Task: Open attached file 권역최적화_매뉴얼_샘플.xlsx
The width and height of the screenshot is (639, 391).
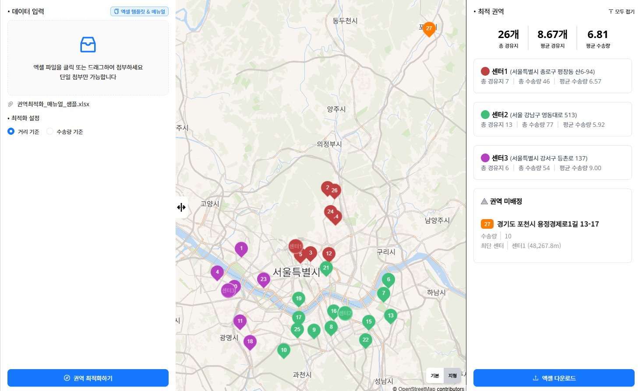Action: click(x=53, y=104)
